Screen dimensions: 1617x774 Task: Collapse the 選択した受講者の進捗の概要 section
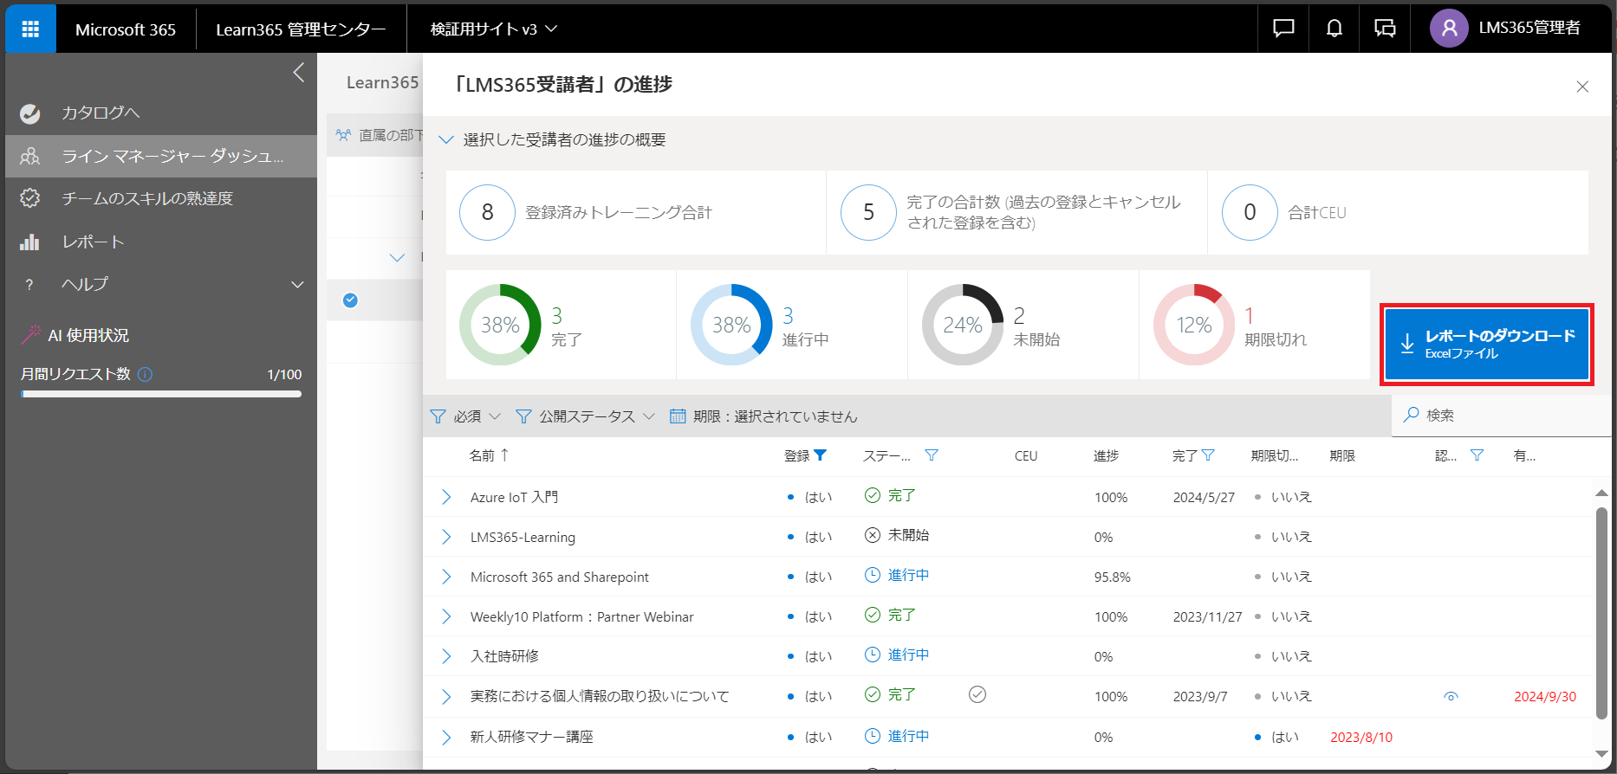click(446, 139)
